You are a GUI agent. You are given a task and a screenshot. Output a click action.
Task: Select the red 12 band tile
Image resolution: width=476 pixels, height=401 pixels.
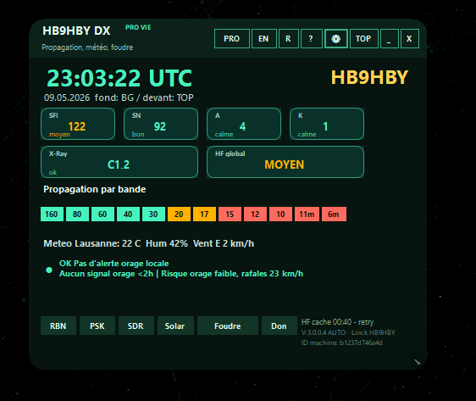[x=255, y=214]
